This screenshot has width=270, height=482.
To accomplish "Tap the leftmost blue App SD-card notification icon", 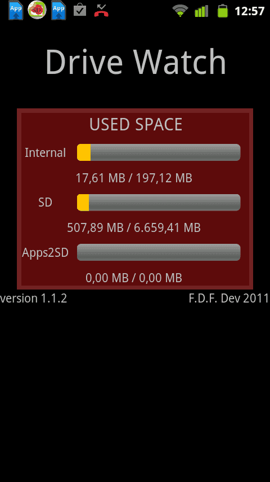I will click(x=16, y=11).
